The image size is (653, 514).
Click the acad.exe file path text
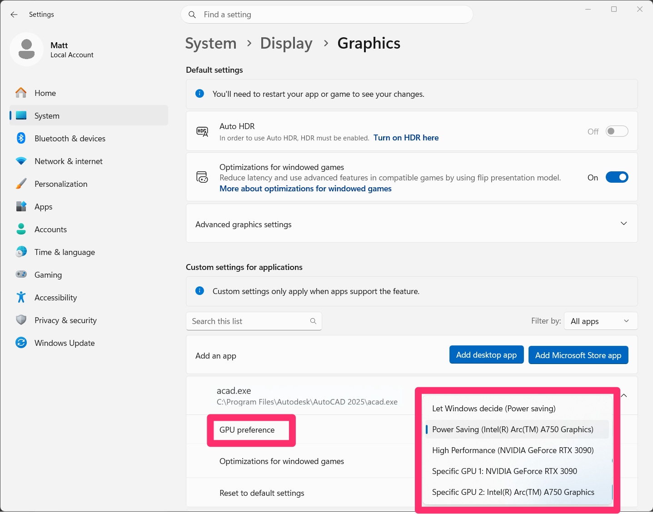[307, 402]
